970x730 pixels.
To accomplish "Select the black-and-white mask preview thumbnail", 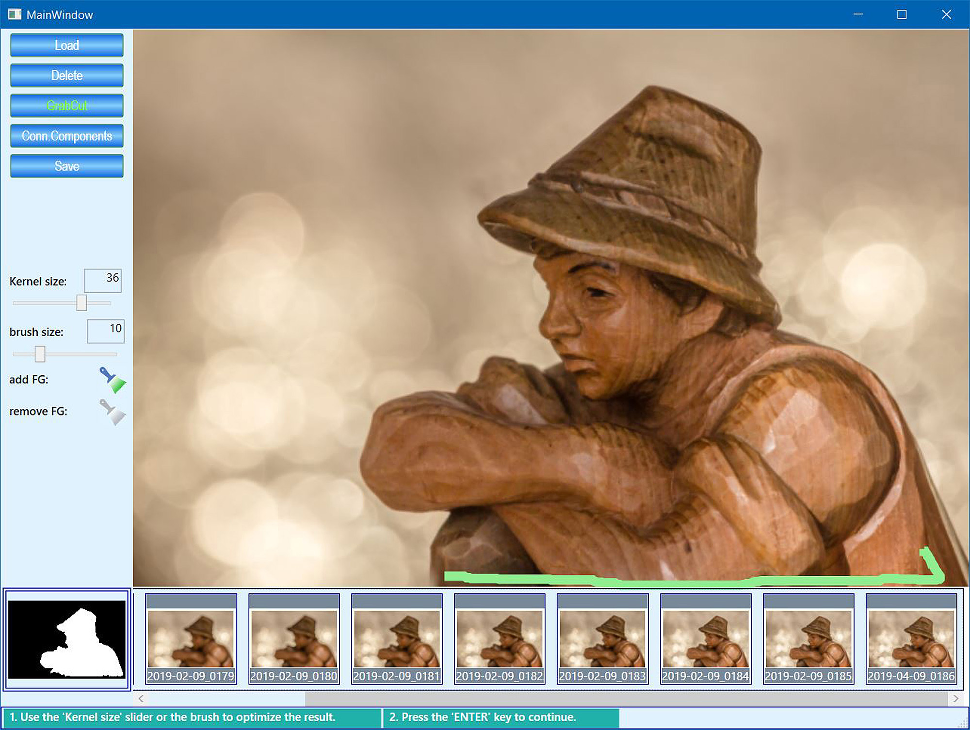I will [x=67, y=639].
